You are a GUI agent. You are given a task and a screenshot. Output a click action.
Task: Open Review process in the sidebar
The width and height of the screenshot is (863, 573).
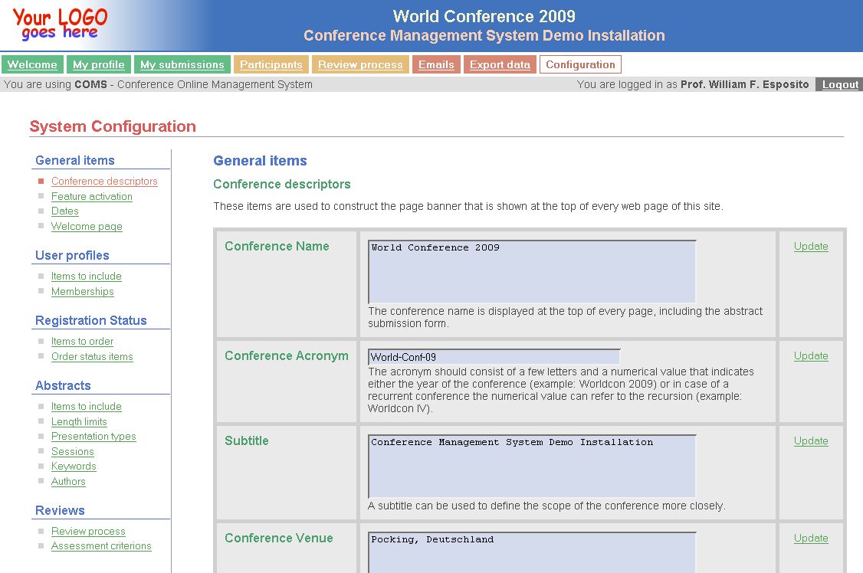point(88,531)
